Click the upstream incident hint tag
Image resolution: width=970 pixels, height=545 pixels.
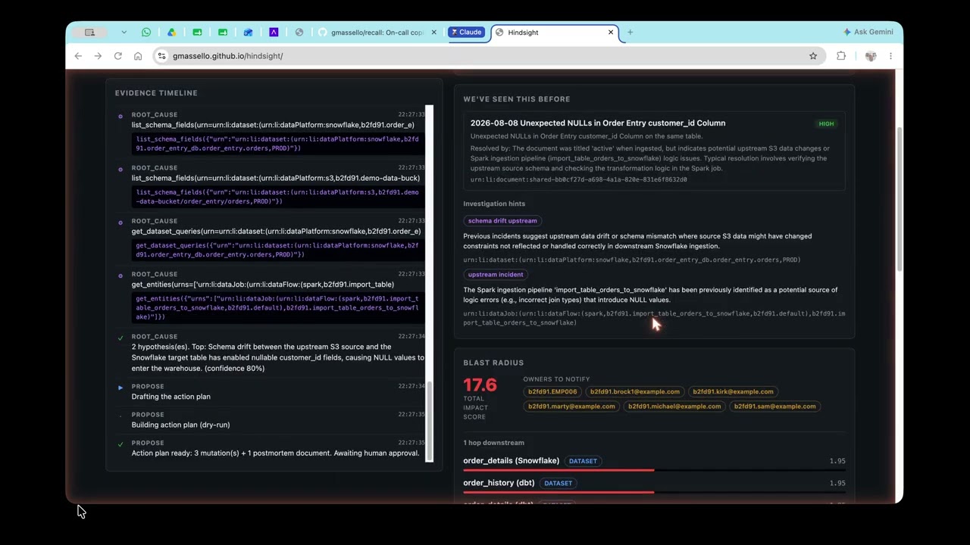[x=496, y=275]
